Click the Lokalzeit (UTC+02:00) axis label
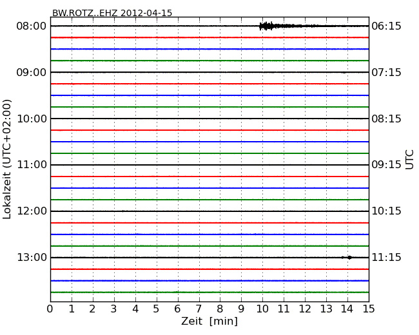The height and width of the screenshot is (335, 419). pos(7,159)
